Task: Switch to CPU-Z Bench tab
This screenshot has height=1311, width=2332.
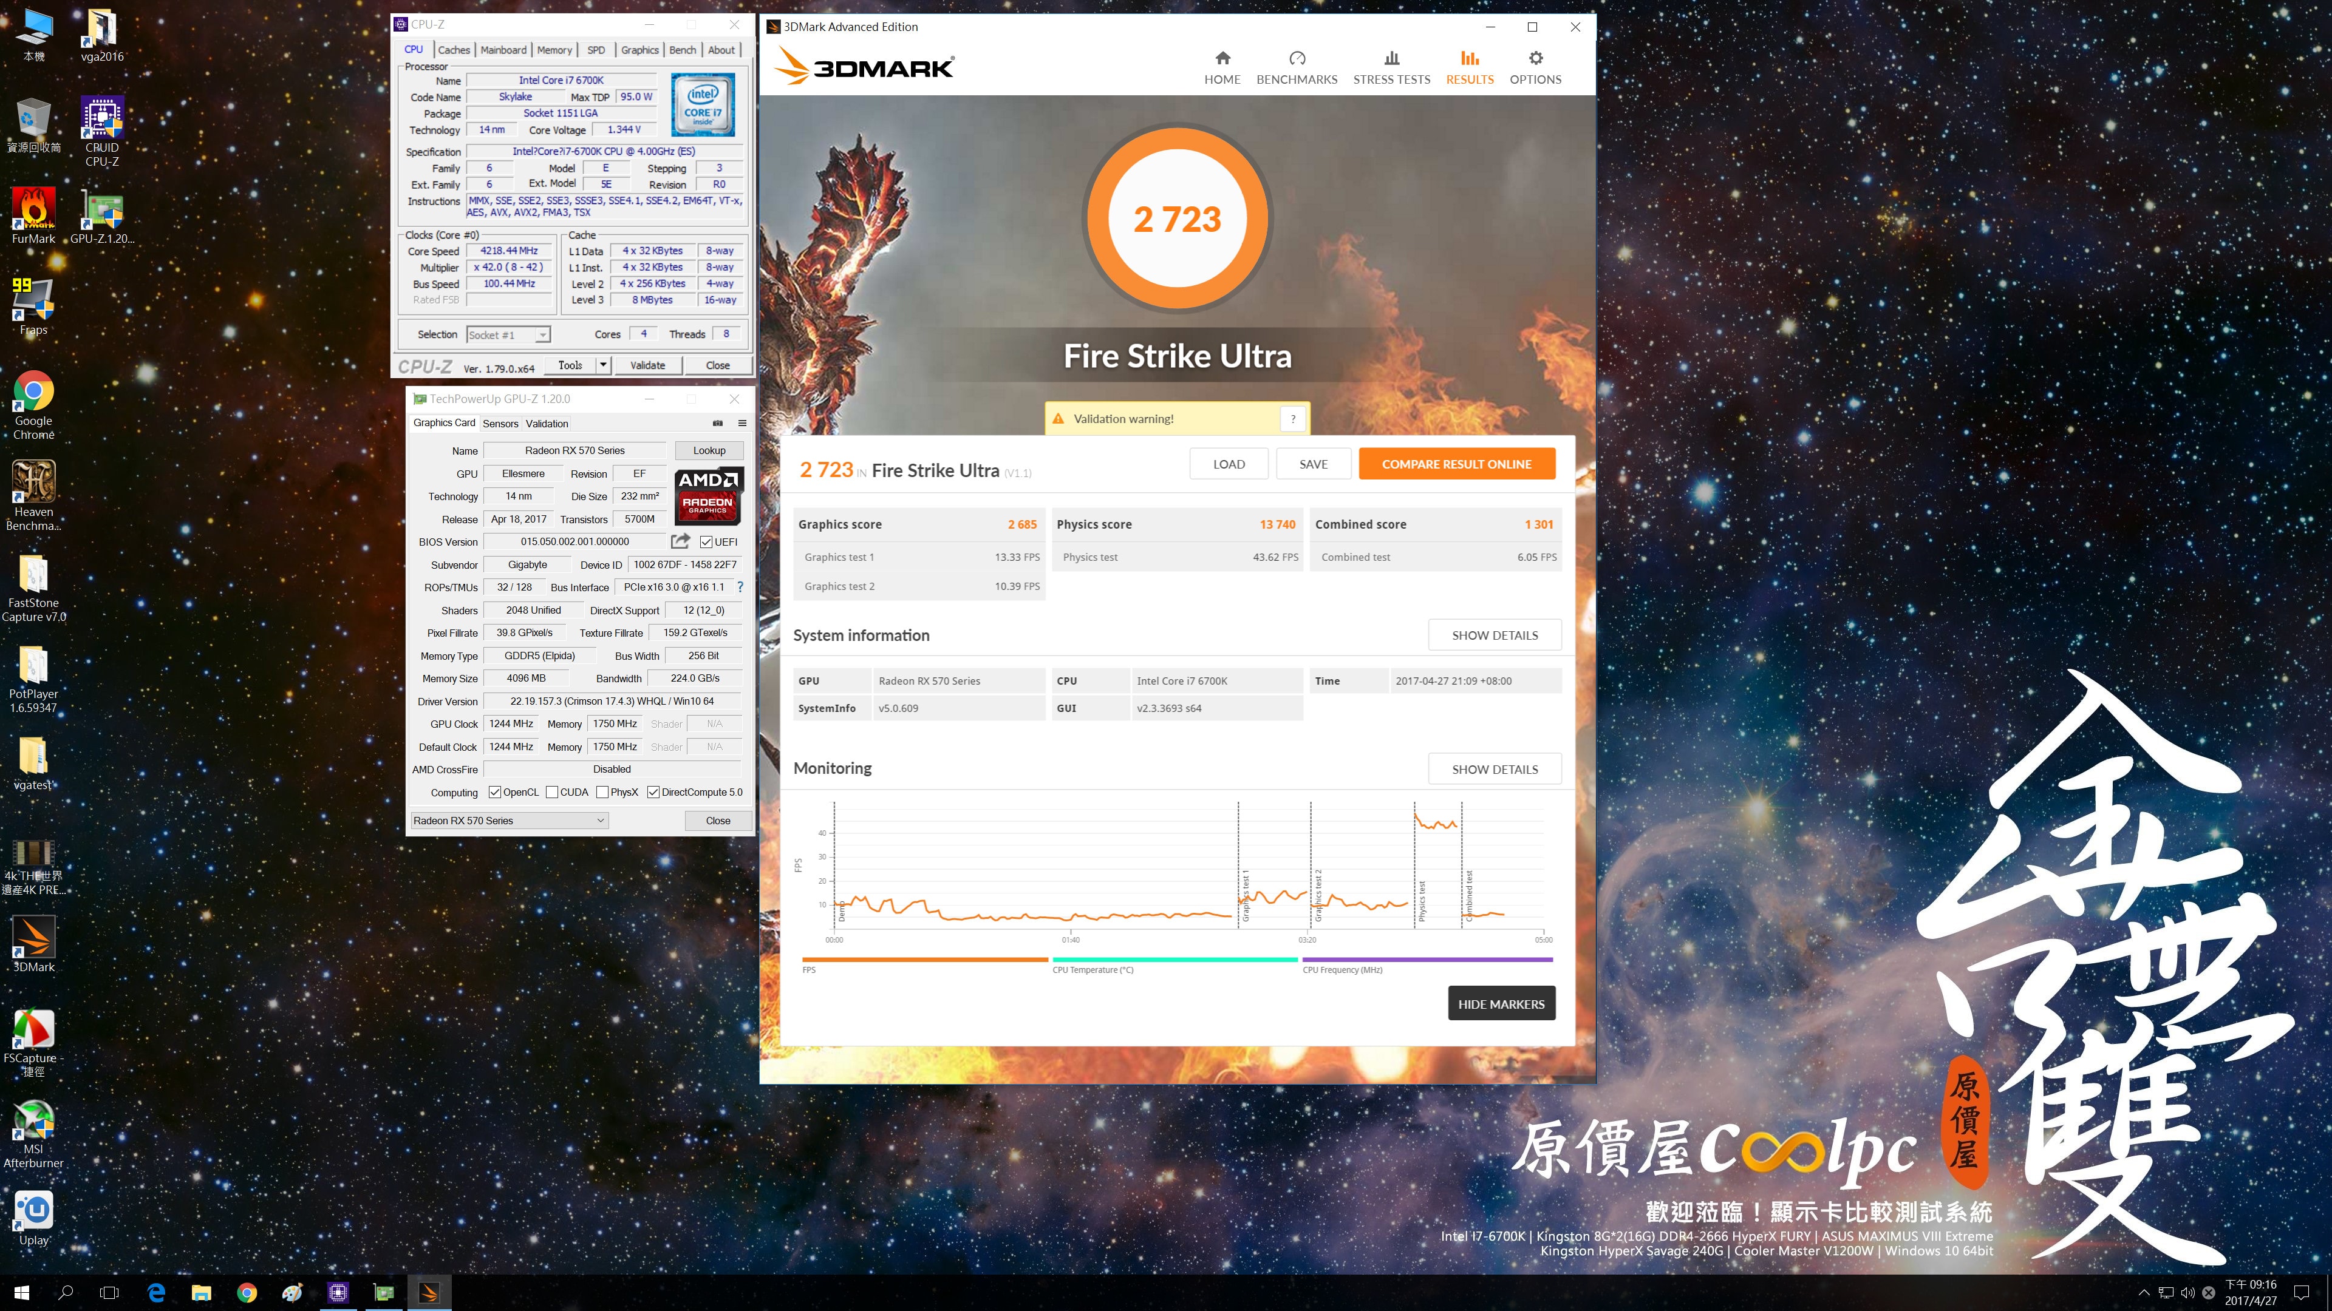Action: click(x=683, y=50)
